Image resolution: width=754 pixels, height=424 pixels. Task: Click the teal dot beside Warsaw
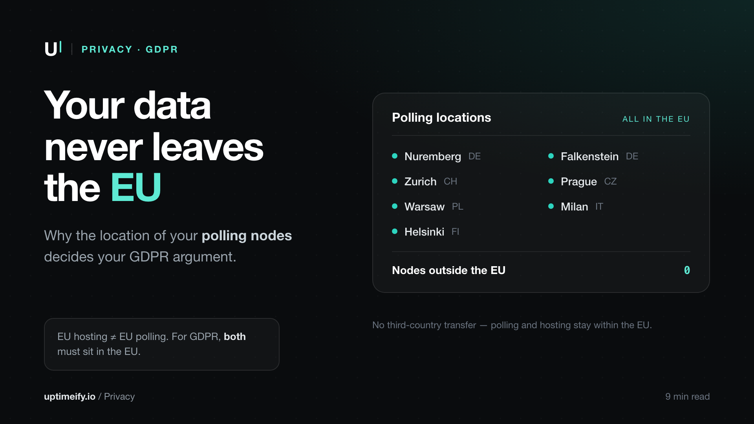395,206
